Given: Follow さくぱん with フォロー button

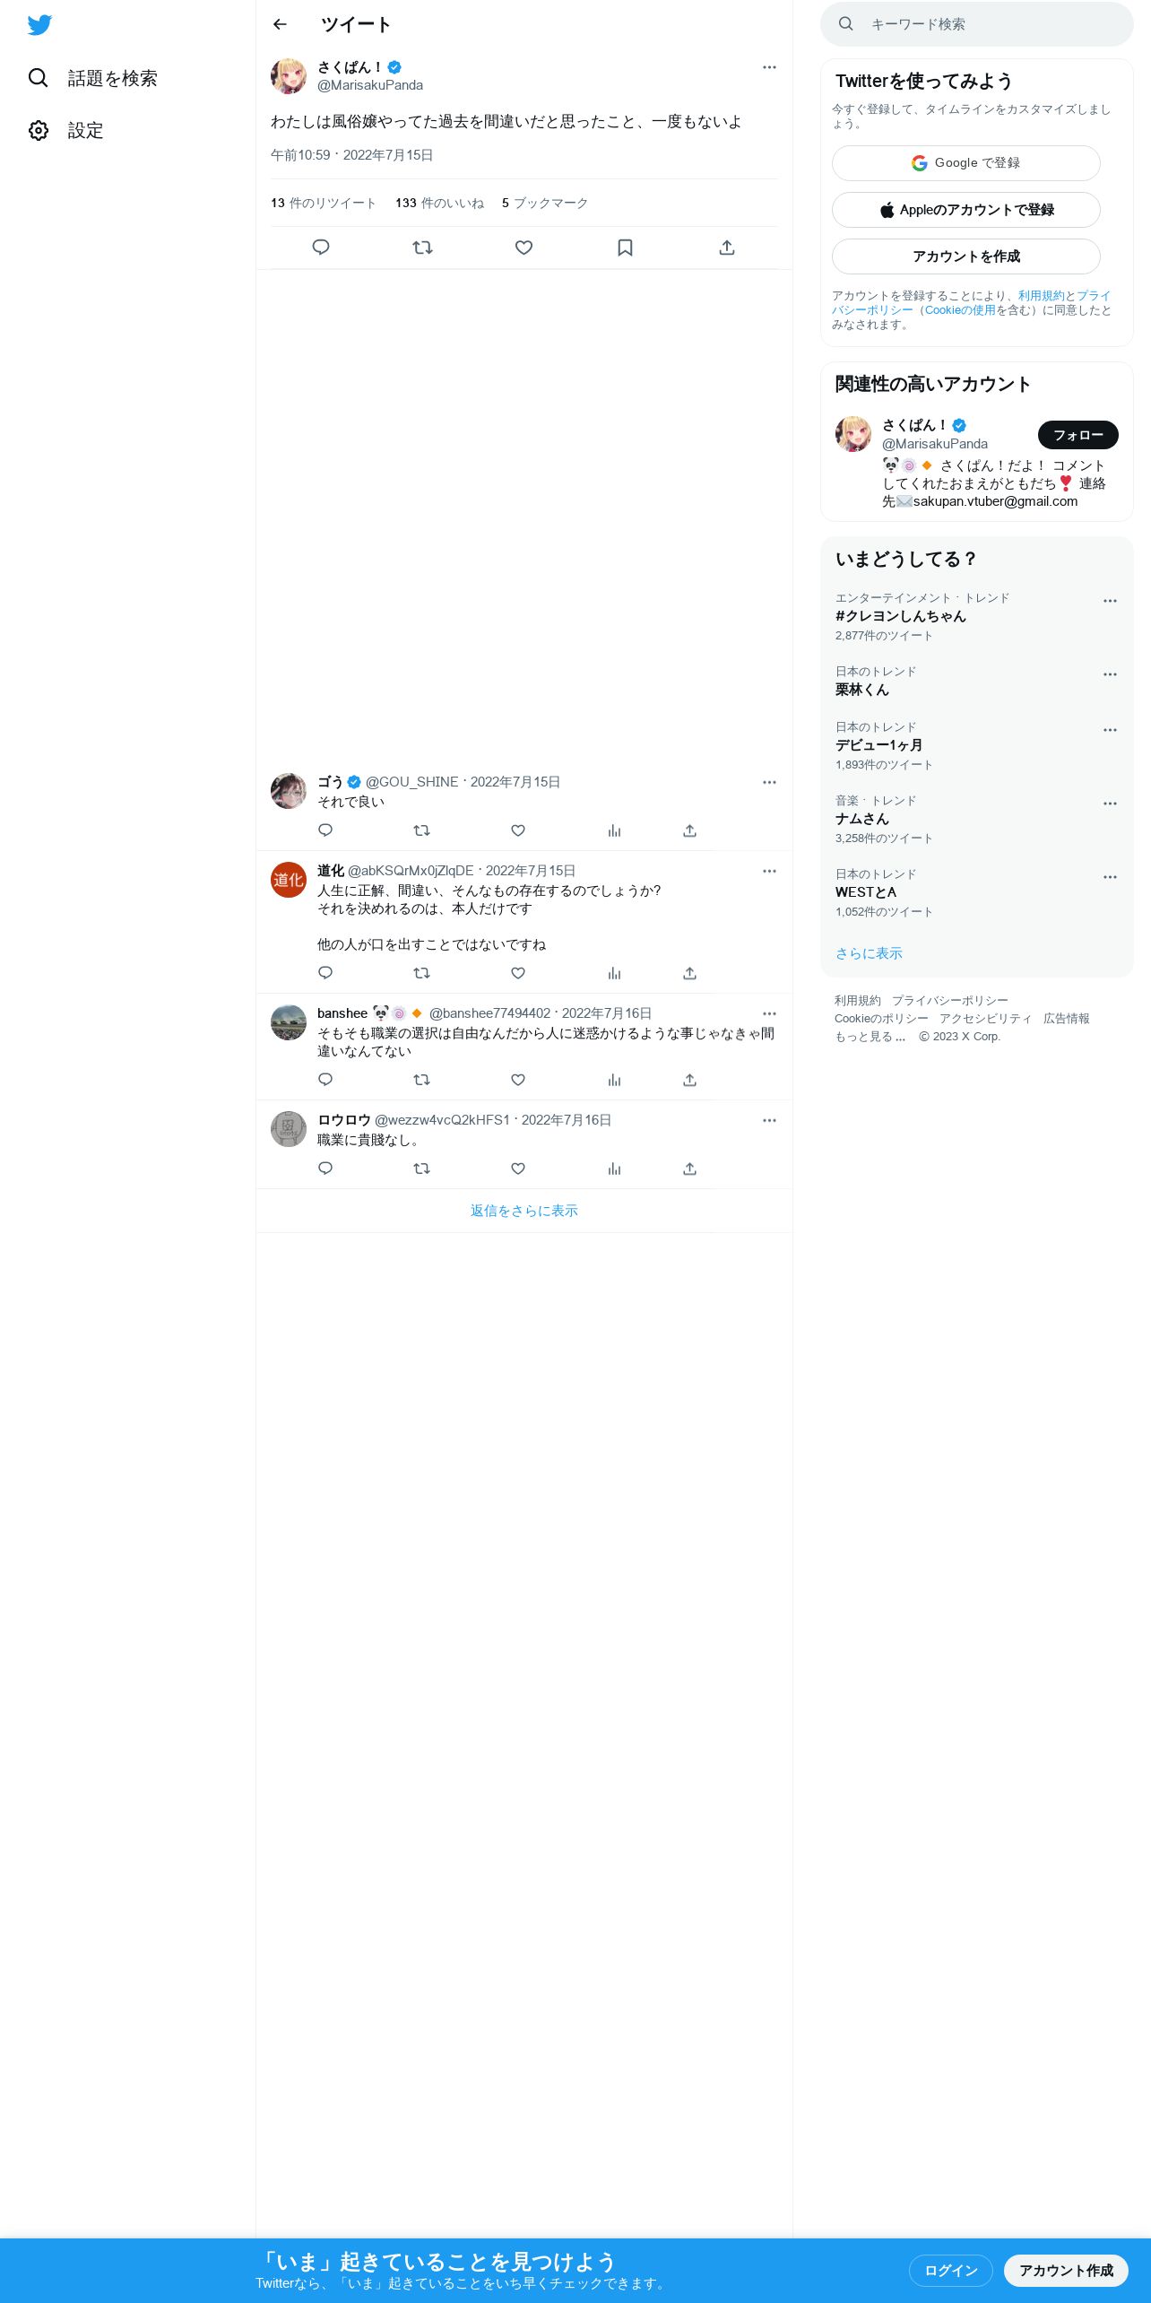Looking at the screenshot, I should point(1078,435).
